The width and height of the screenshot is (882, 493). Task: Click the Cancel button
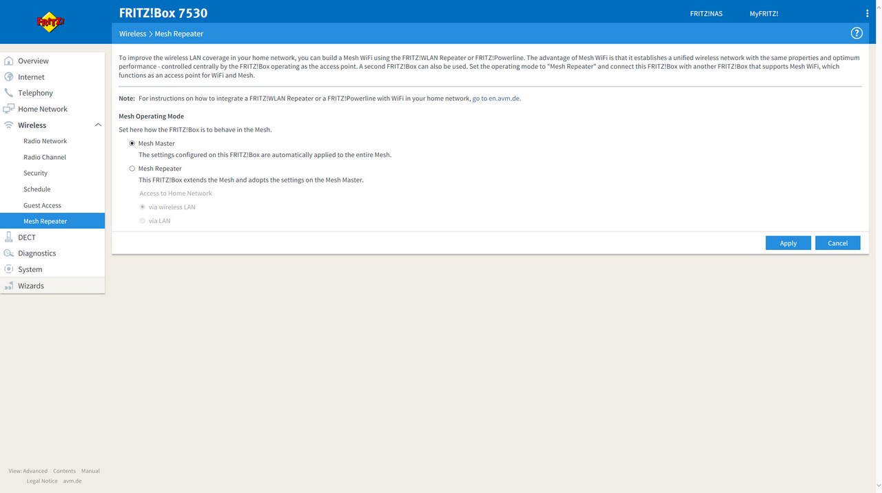(x=838, y=243)
